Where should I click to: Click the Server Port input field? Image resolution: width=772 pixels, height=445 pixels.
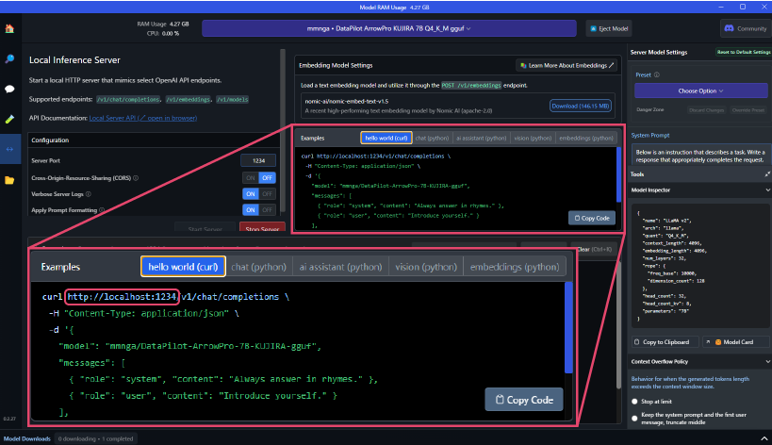click(258, 161)
